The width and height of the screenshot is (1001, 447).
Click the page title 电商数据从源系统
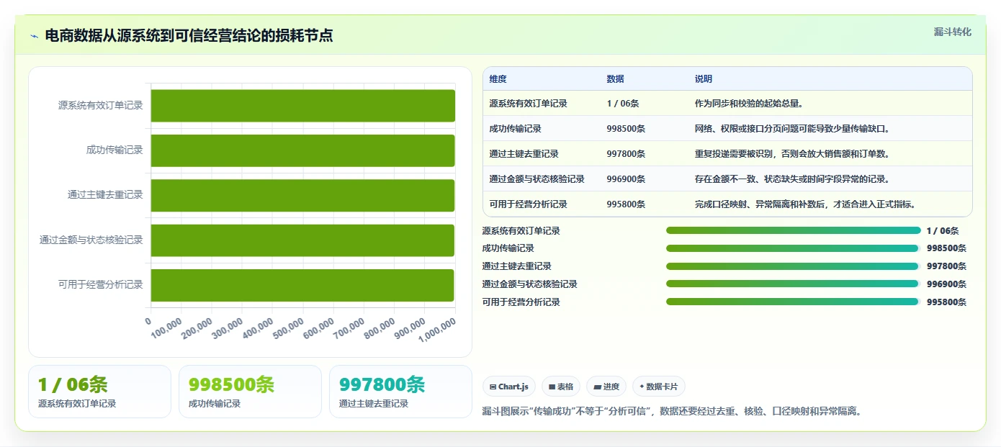click(189, 36)
